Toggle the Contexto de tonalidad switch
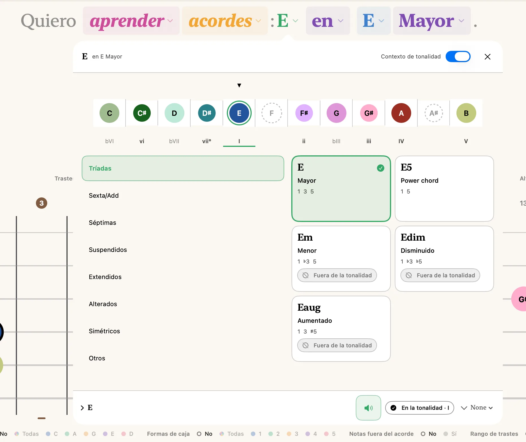Viewport: 526px width, 442px height. coord(458,56)
